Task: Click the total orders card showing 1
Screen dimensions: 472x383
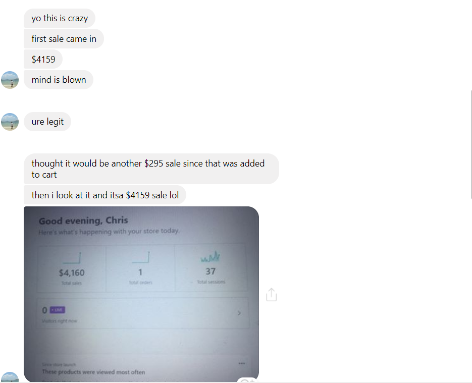Action: pyautogui.click(x=140, y=268)
